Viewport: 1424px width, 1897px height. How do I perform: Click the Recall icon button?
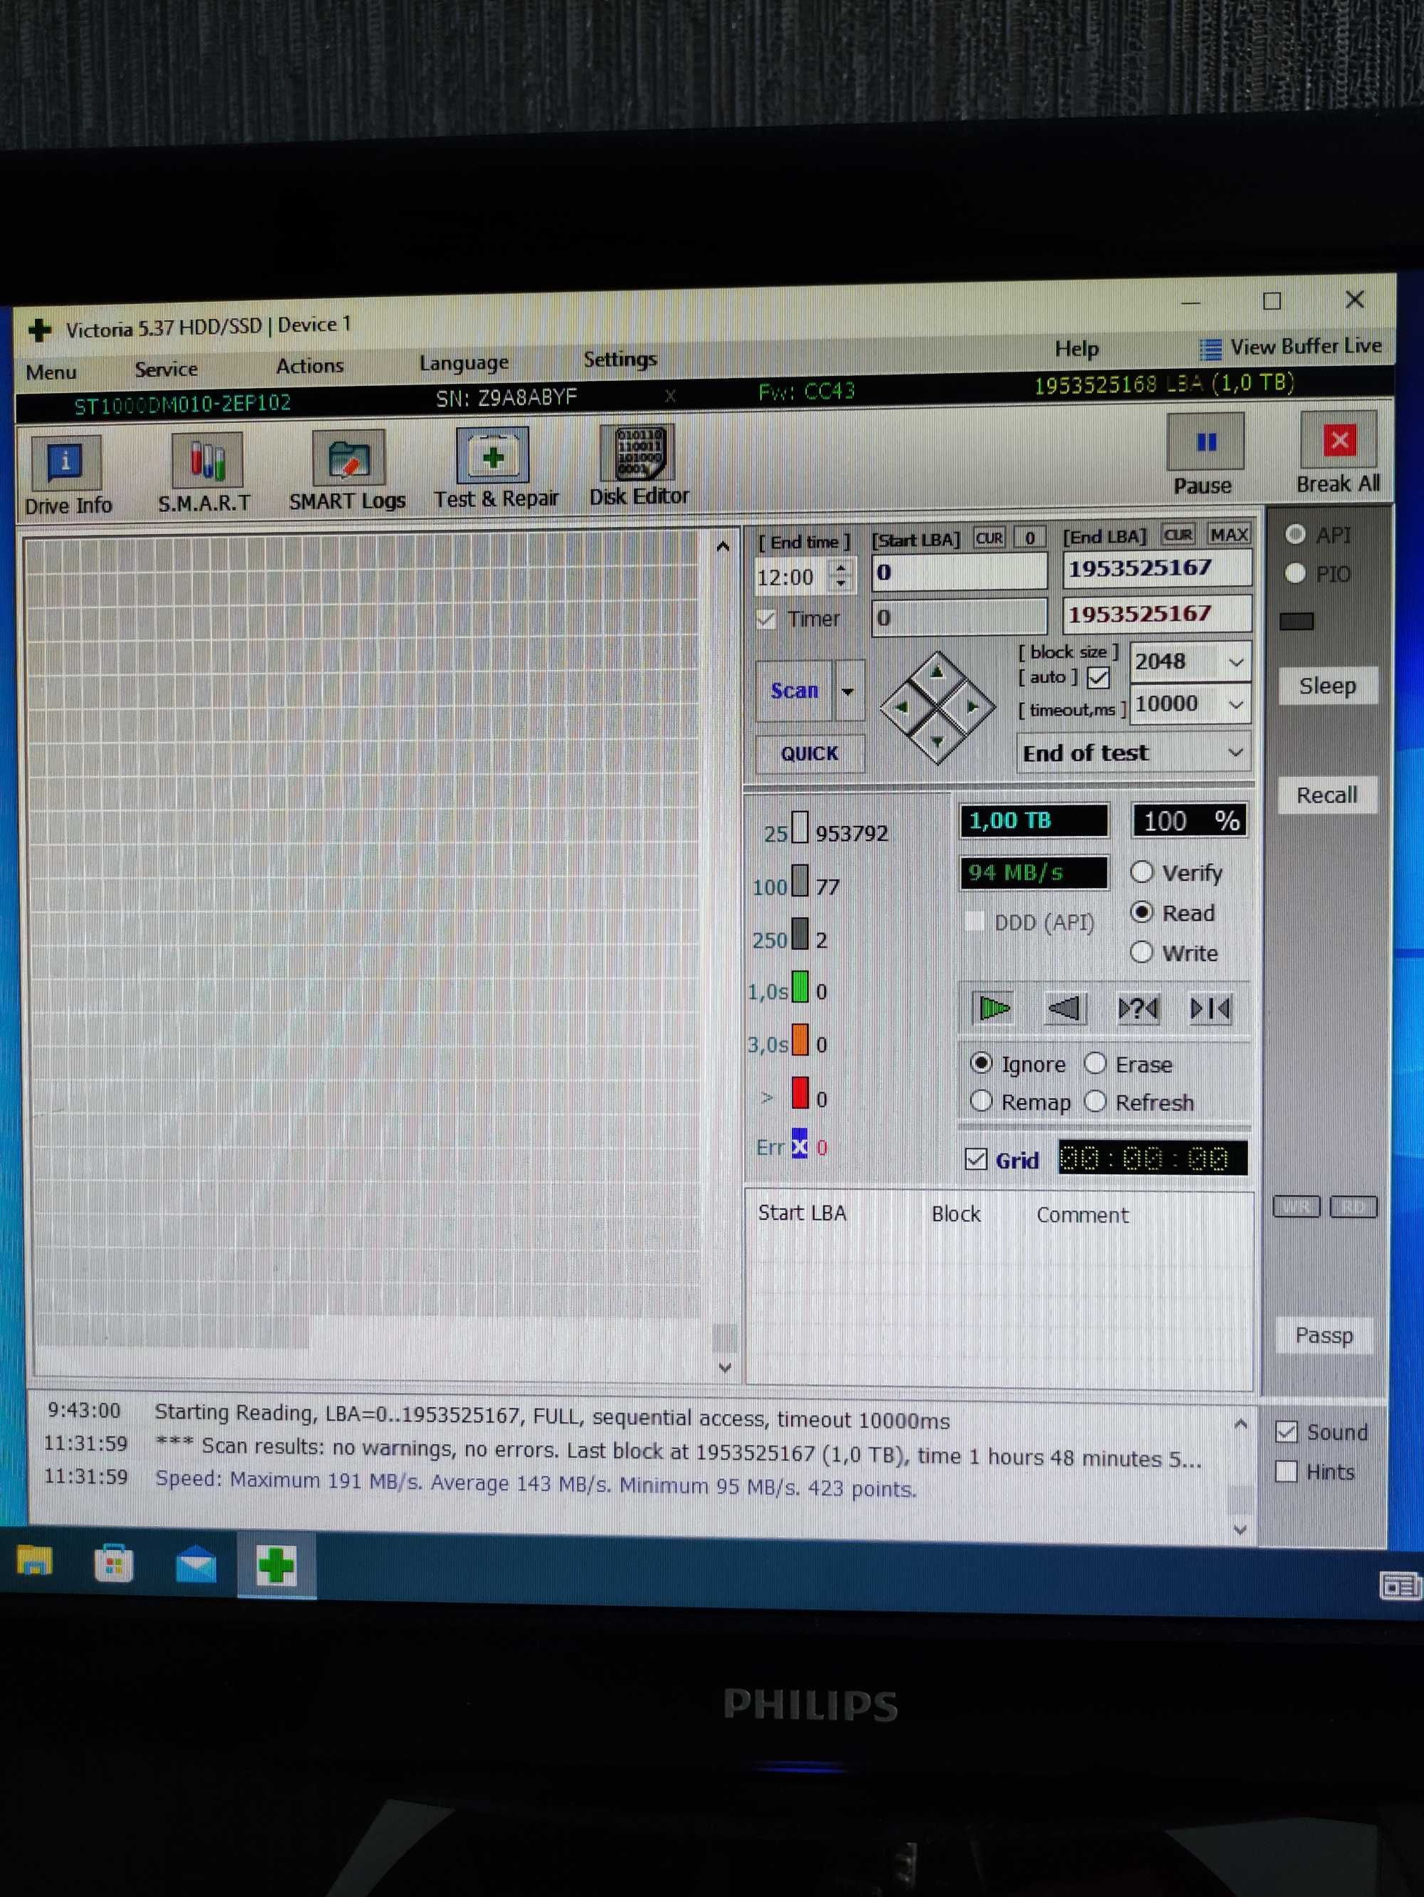(1324, 793)
